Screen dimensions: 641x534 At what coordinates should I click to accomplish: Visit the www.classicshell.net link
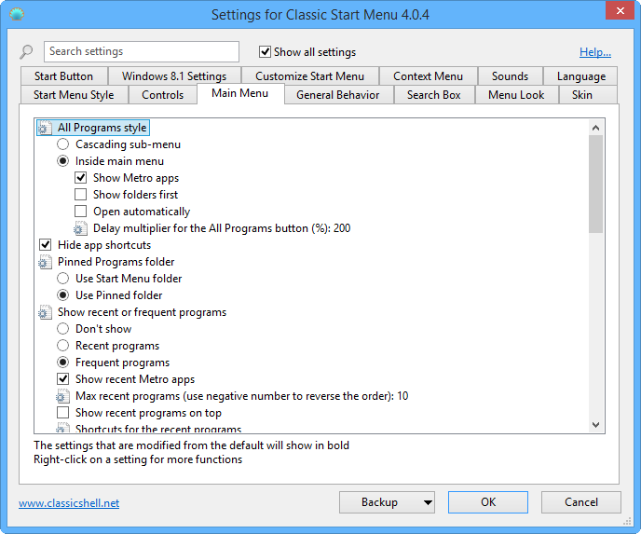click(x=69, y=503)
